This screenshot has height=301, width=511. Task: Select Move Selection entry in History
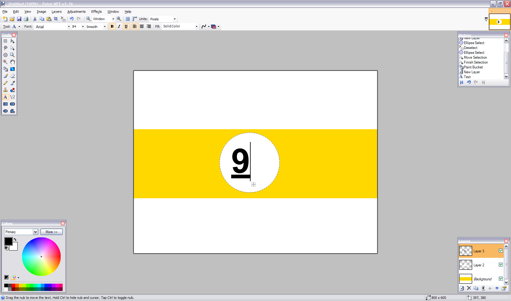tap(475, 57)
